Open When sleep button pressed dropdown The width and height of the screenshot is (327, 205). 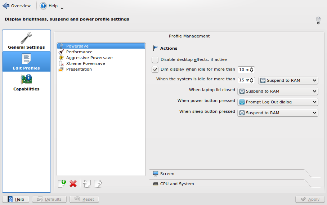(x=278, y=113)
